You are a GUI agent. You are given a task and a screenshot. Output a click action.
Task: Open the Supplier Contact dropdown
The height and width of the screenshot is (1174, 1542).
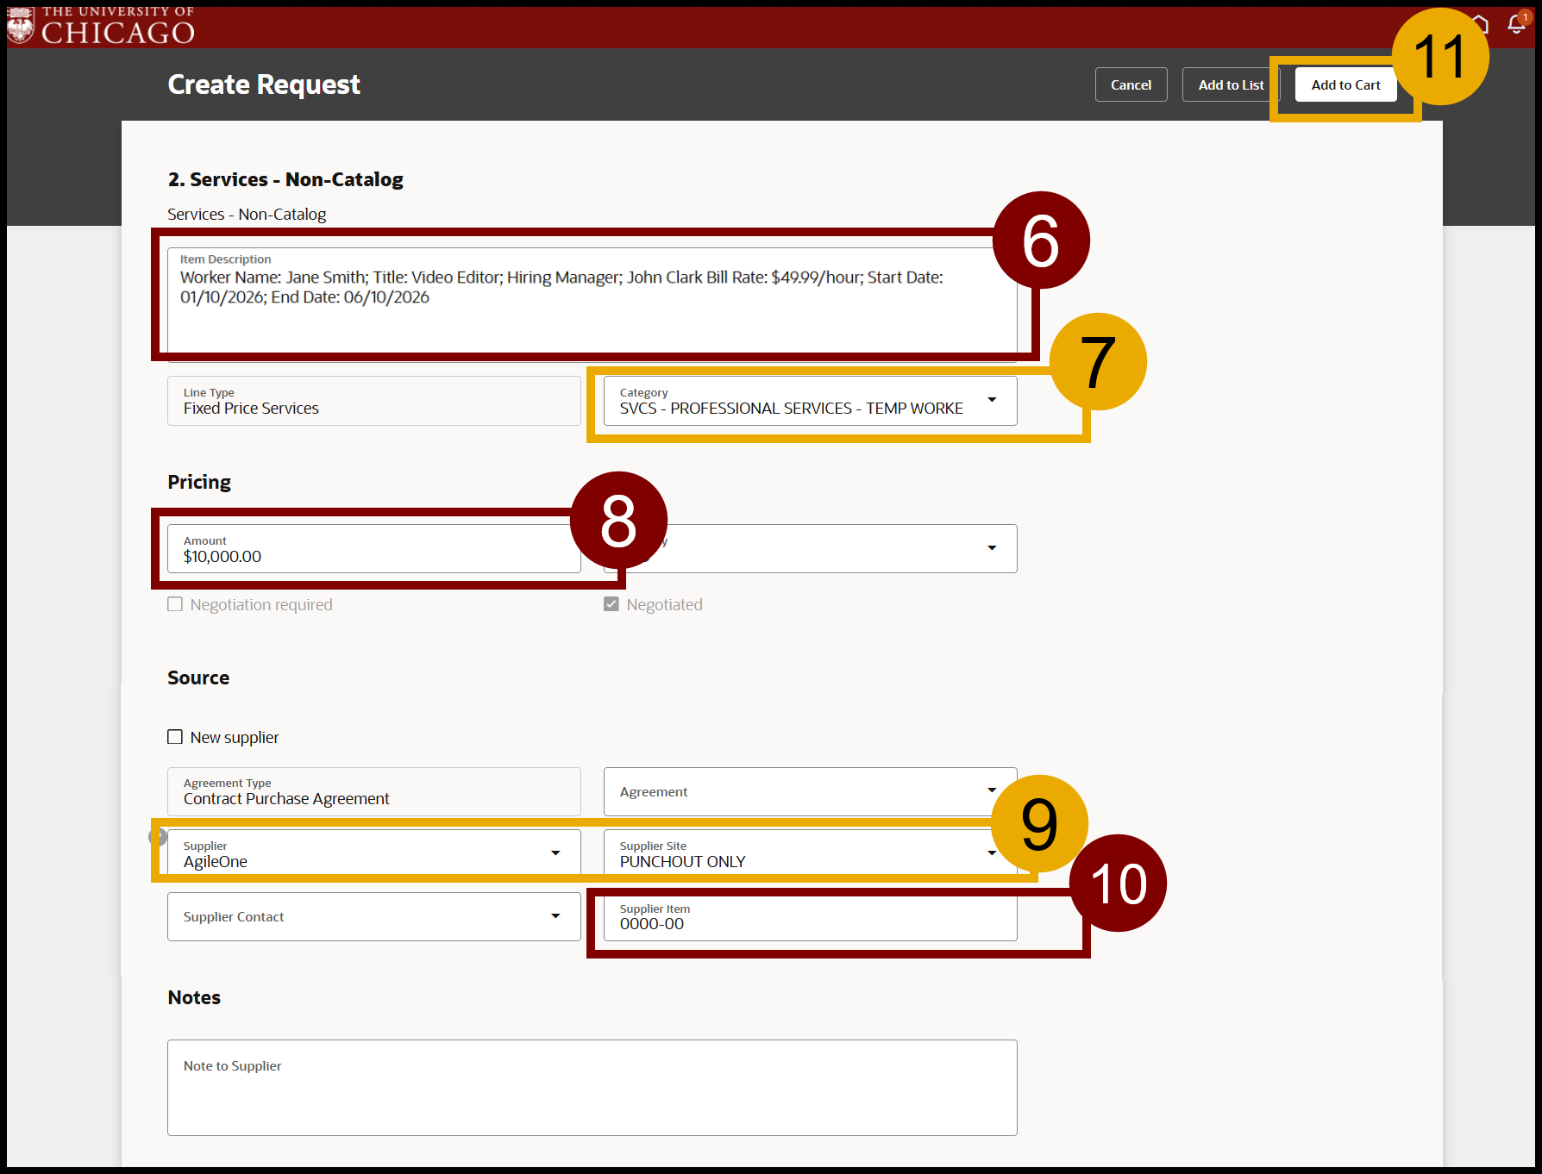click(x=555, y=916)
